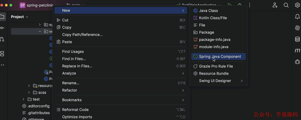Create a new Package from submenu

(219, 32)
